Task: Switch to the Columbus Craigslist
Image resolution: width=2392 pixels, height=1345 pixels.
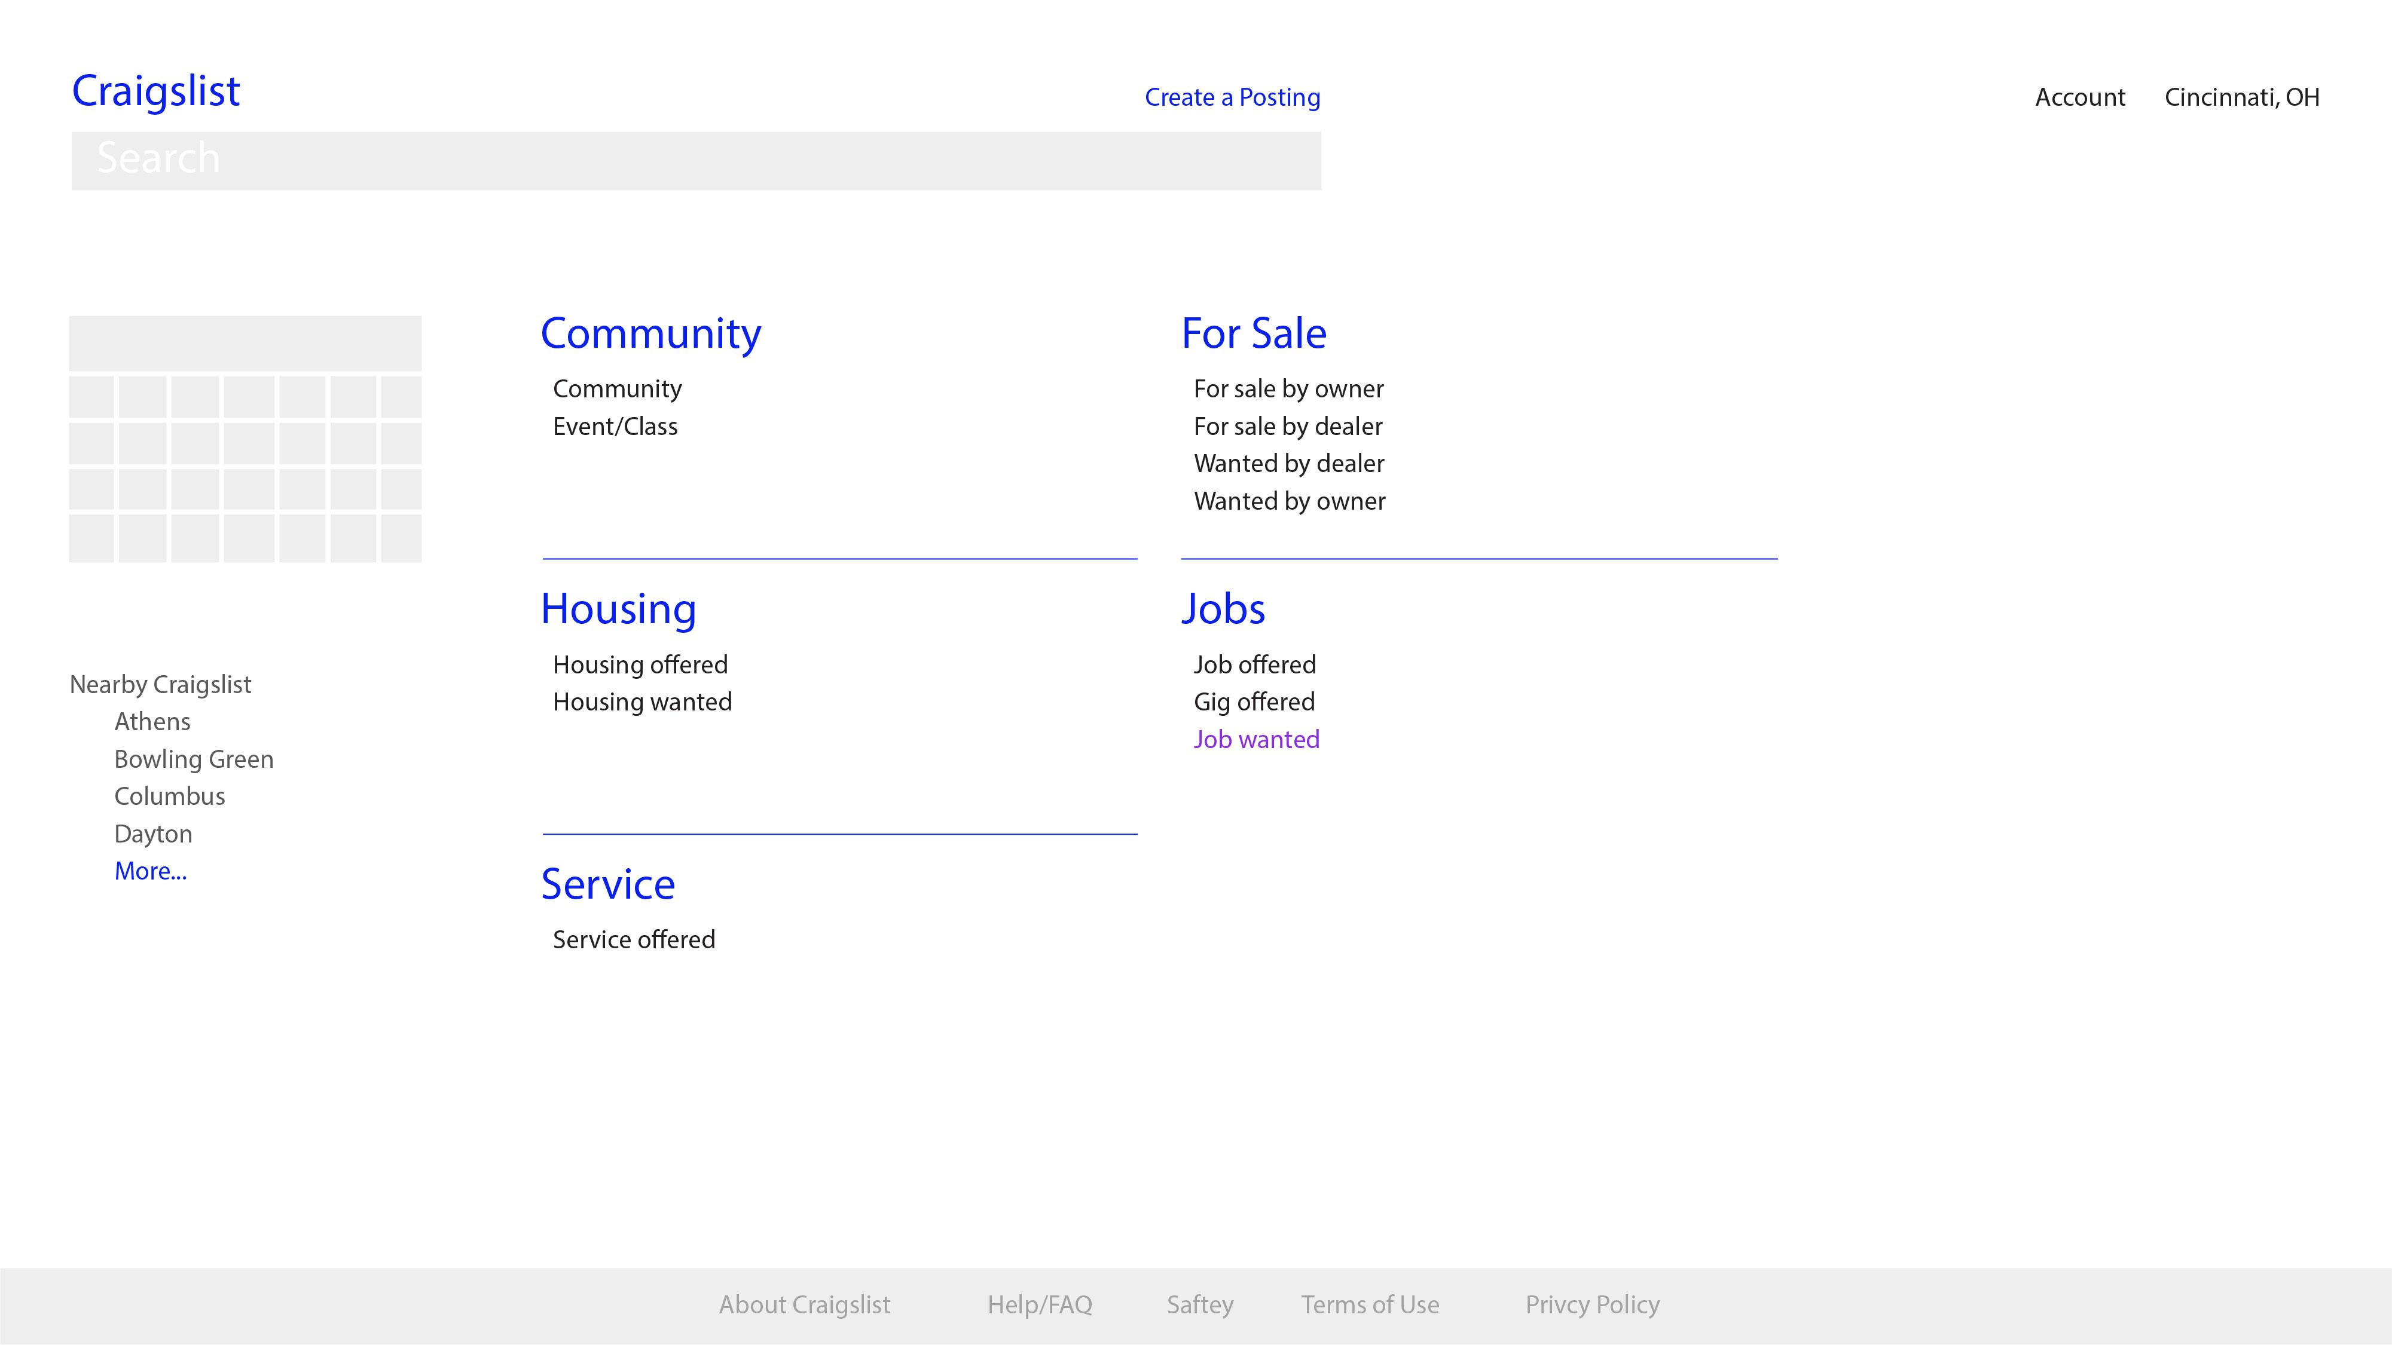Action: (x=169, y=796)
